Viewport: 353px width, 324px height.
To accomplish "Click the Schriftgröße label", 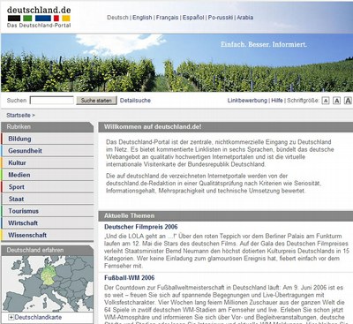I will point(303,101).
